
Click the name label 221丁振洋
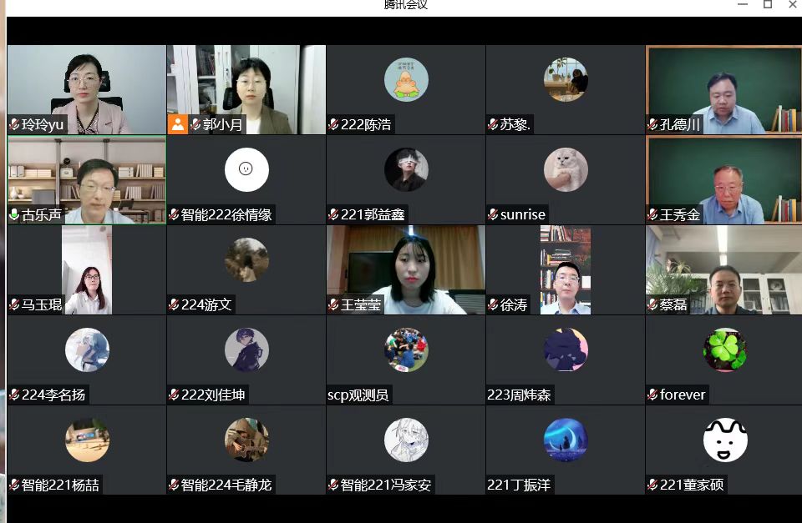point(519,485)
